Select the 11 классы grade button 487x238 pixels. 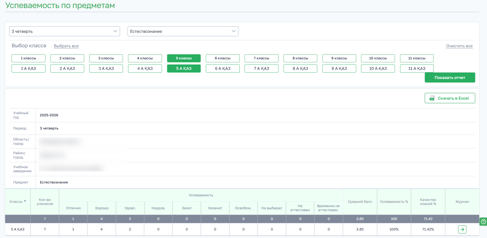click(x=417, y=58)
